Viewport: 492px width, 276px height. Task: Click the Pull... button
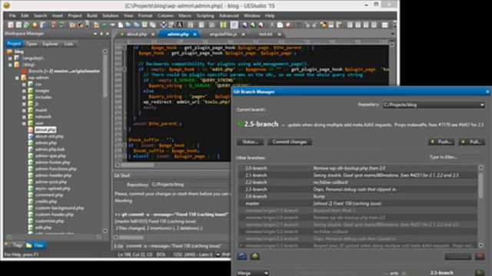point(471,142)
